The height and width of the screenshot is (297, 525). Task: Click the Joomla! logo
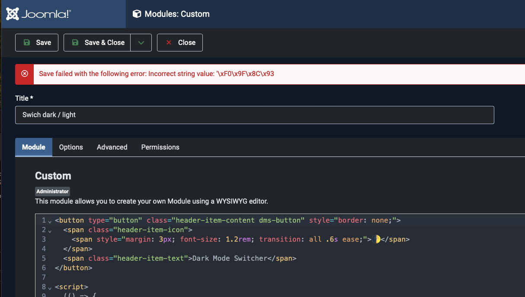pos(38,14)
